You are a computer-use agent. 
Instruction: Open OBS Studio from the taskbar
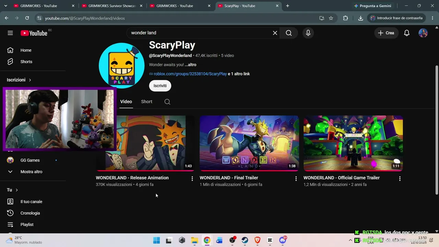233,240
